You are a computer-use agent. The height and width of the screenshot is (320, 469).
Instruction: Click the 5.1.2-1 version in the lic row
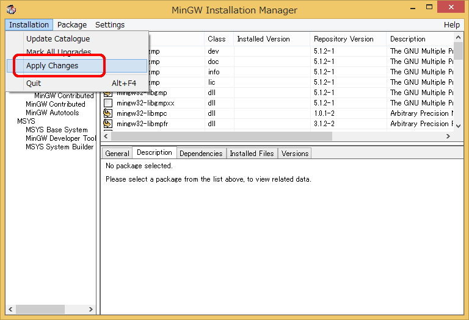click(324, 82)
